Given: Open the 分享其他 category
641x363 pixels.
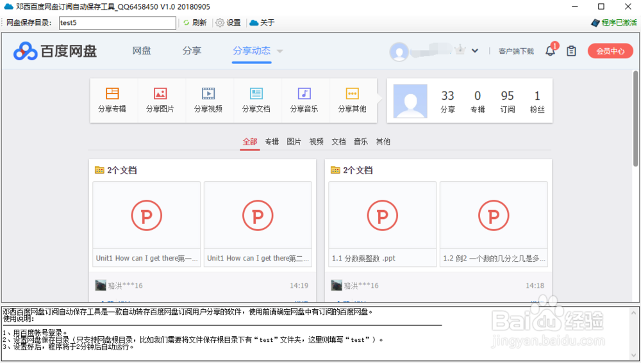Looking at the screenshot, I should pyautogui.click(x=352, y=101).
